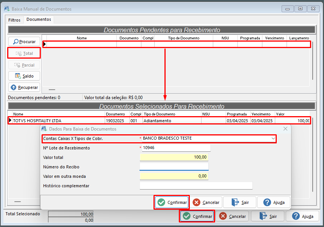Cancel the Dados Para Baixa dialog
The width and height of the screenshot is (324, 227).
pyautogui.click(x=206, y=202)
